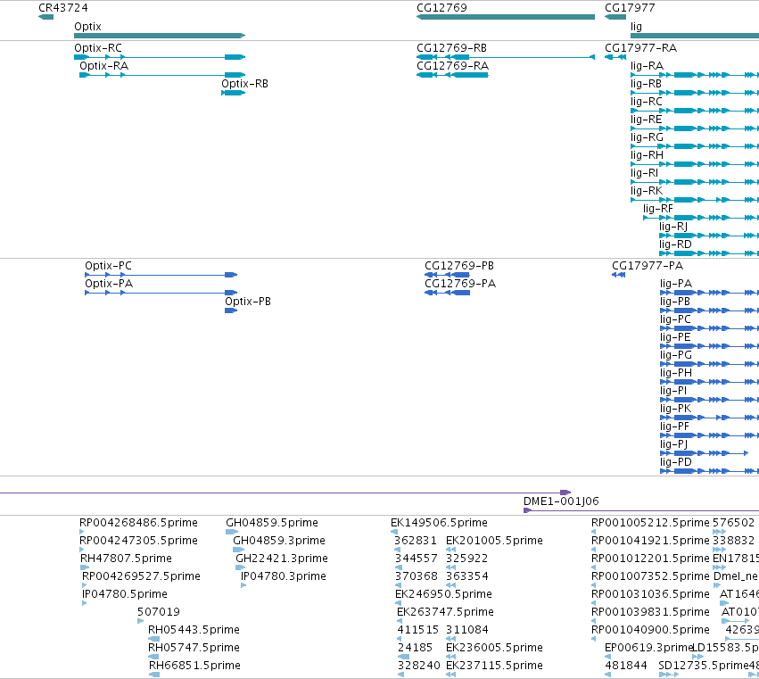Select protein Optix-PB
759x679 pixels.
tap(231, 311)
